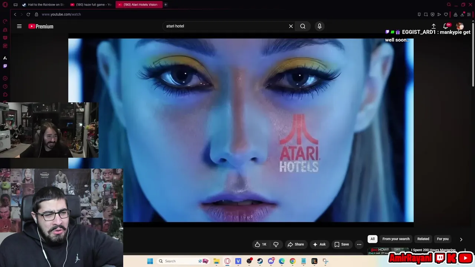This screenshot has height=267, width=475.
Task: Open the YouTube guide hamburger menu
Action: point(19,26)
